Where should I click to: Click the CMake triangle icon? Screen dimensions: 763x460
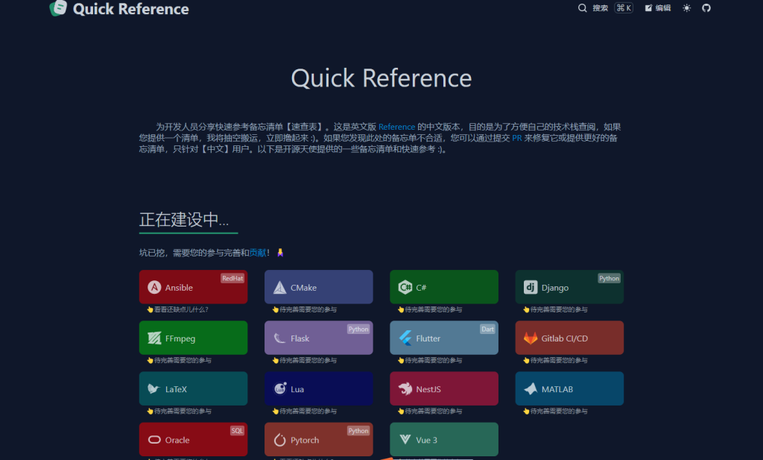(280, 287)
